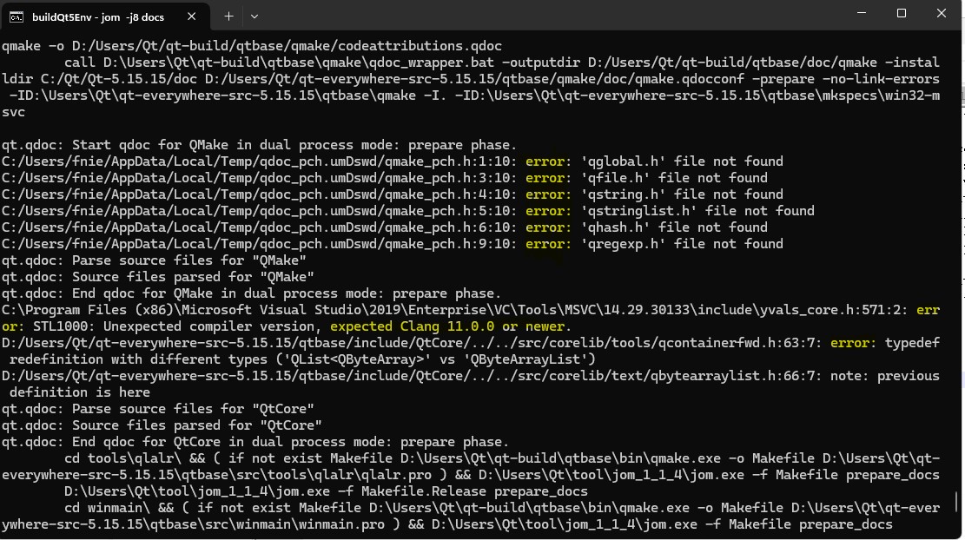Click the 'qstringlist.h' file not found line
This screenshot has width=965, height=540.
[x=408, y=211]
